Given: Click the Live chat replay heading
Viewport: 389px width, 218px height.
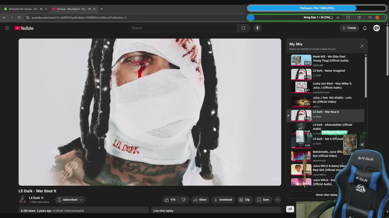Looking at the screenshot, I should point(163,211).
